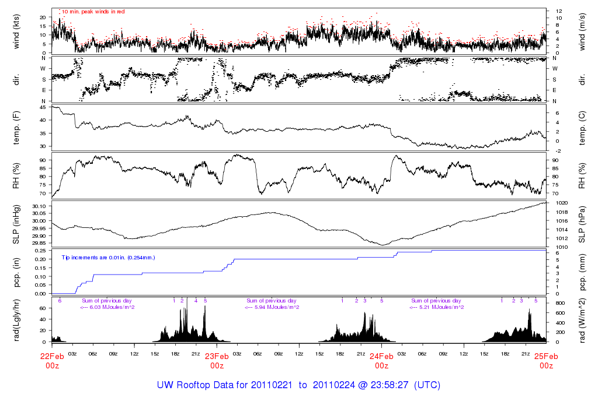The width and height of the screenshot is (598, 408).
Task: Click the 'SLP (hPa)' axis label
Action: (582, 224)
